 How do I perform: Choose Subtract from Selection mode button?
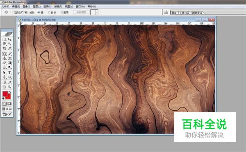coord(23,12)
